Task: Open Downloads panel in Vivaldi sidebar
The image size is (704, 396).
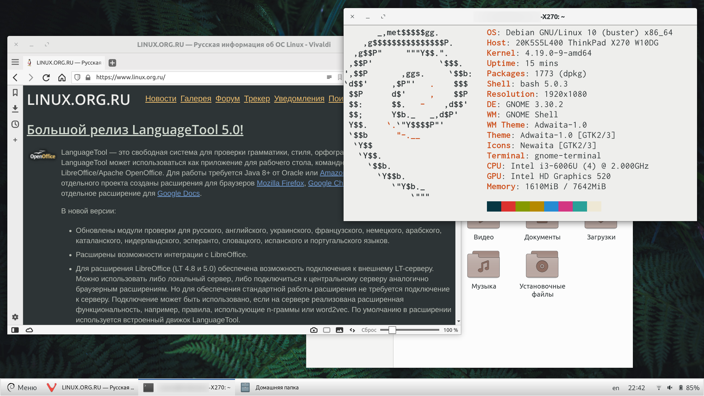Action: 15,109
